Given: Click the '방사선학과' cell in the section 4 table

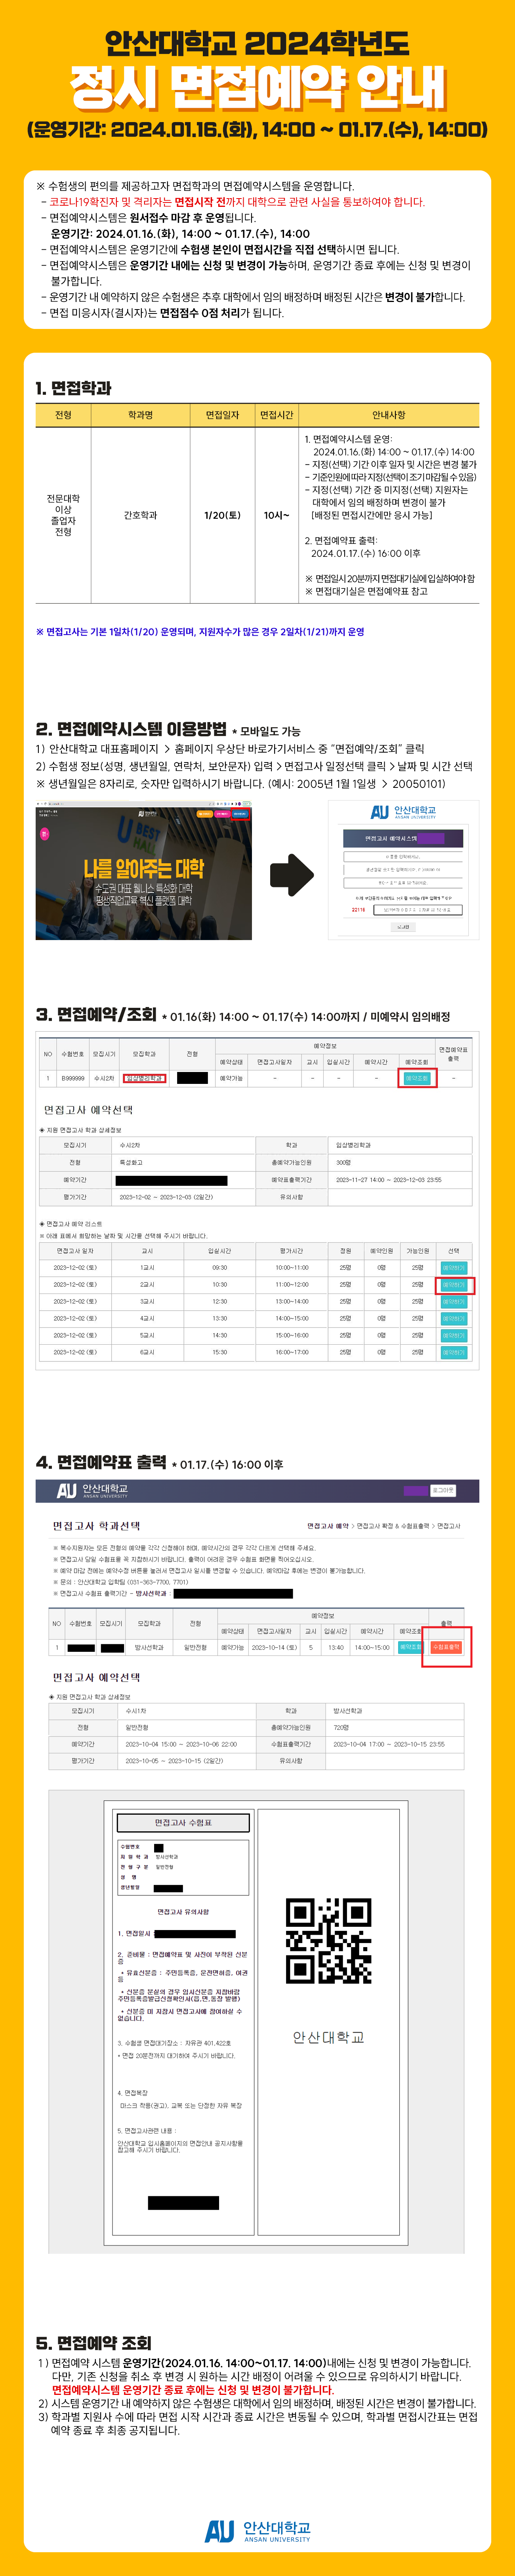Looking at the screenshot, I should point(149,1647).
